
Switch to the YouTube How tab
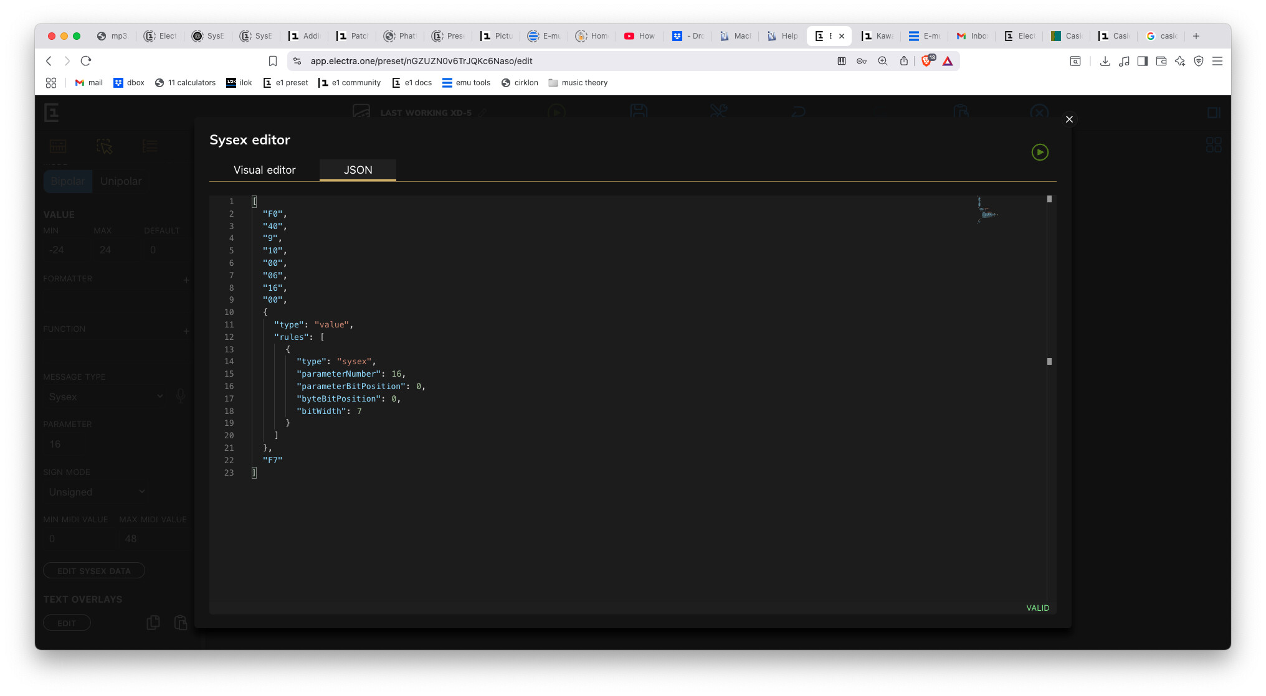[640, 36]
